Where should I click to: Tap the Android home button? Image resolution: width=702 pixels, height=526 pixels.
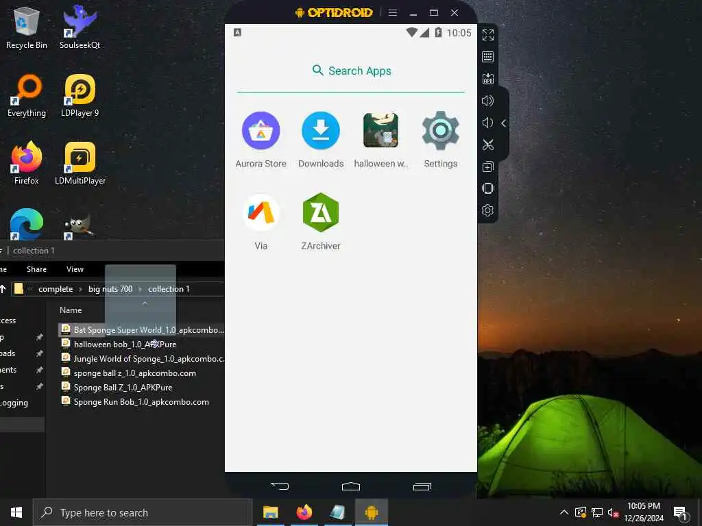[351, 486]
